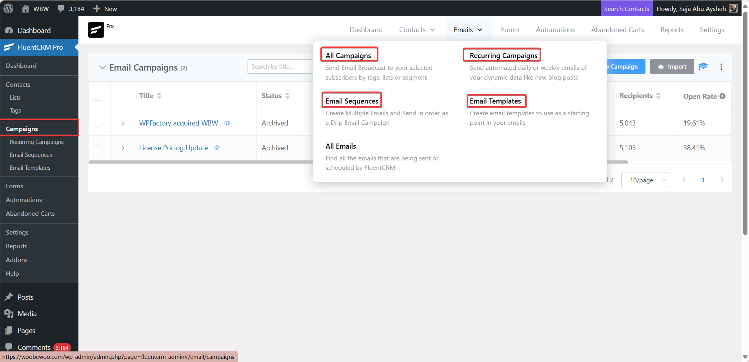Open the three-dots more options menu
Viewport: 749px width, 362px height.
[721, 67]
